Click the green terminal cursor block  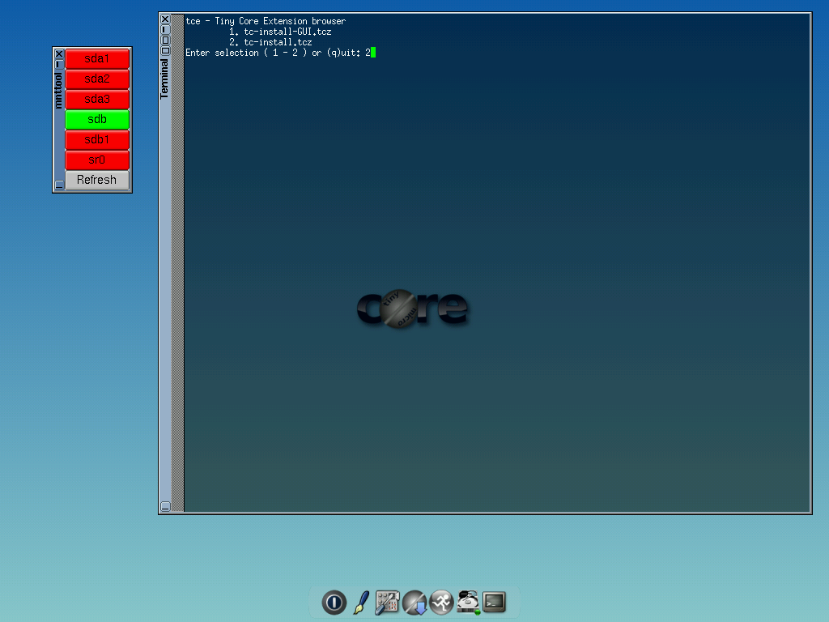tap(373, 53)
